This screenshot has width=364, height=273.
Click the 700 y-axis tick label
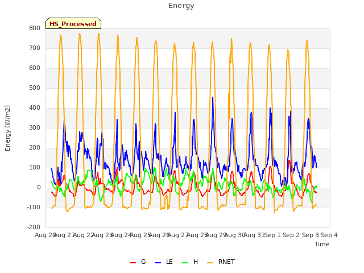pos(35,48)
